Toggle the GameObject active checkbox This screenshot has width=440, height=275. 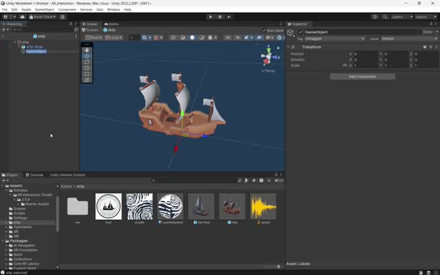pos(301,32)
